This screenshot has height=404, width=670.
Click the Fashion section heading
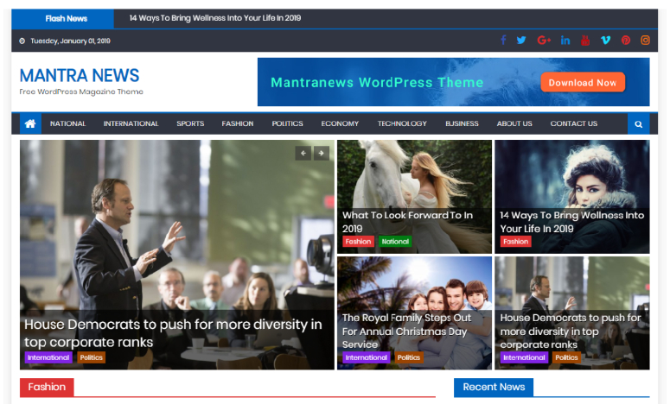point(47,387)
